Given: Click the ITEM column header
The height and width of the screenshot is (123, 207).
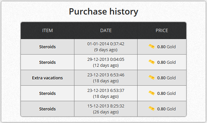Looking at the screenshot, I should click(x=47, y=30).
